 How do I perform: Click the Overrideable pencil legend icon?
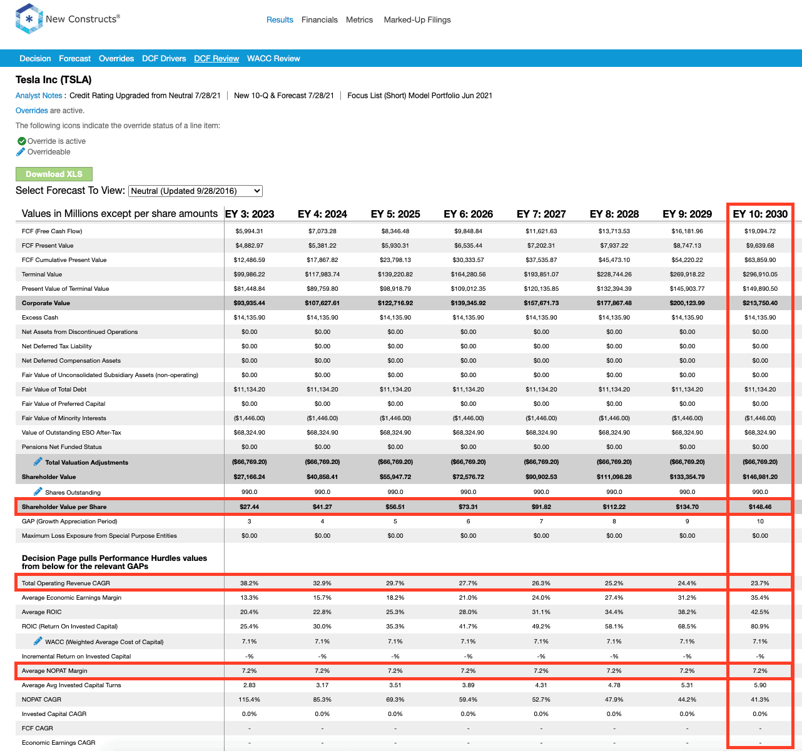[x=21, y=152]
